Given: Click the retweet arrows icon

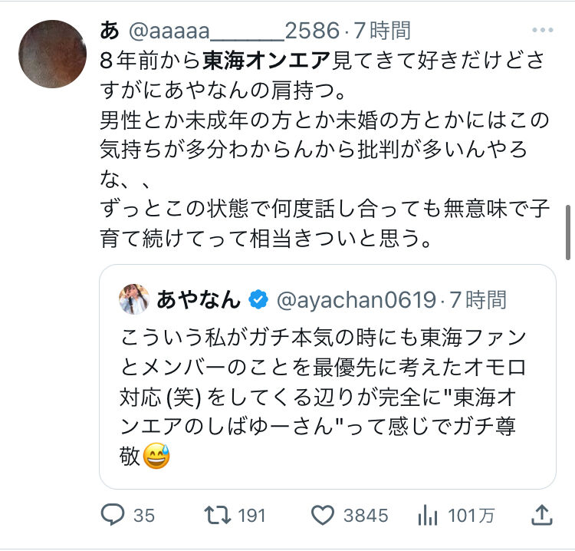Looking at the screenshot, I should coord(218,515).
